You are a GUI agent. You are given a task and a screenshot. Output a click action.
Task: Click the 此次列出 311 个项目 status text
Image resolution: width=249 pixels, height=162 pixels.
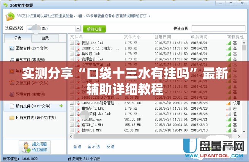tap(84, 159)
